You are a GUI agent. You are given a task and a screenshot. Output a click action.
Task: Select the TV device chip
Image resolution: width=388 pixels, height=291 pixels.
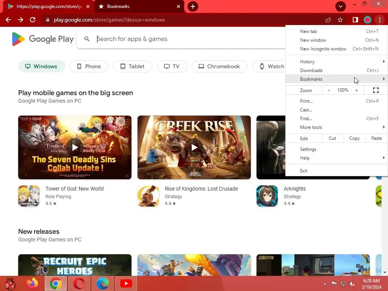[x=172, y=66]
